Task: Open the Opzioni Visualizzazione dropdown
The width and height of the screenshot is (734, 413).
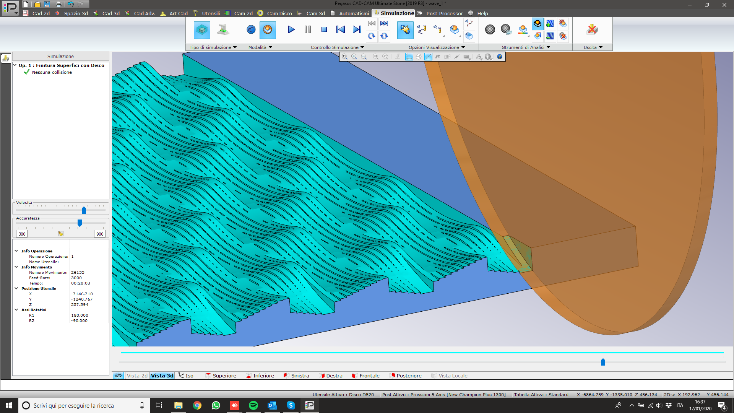Action: (x=437, y=47)
